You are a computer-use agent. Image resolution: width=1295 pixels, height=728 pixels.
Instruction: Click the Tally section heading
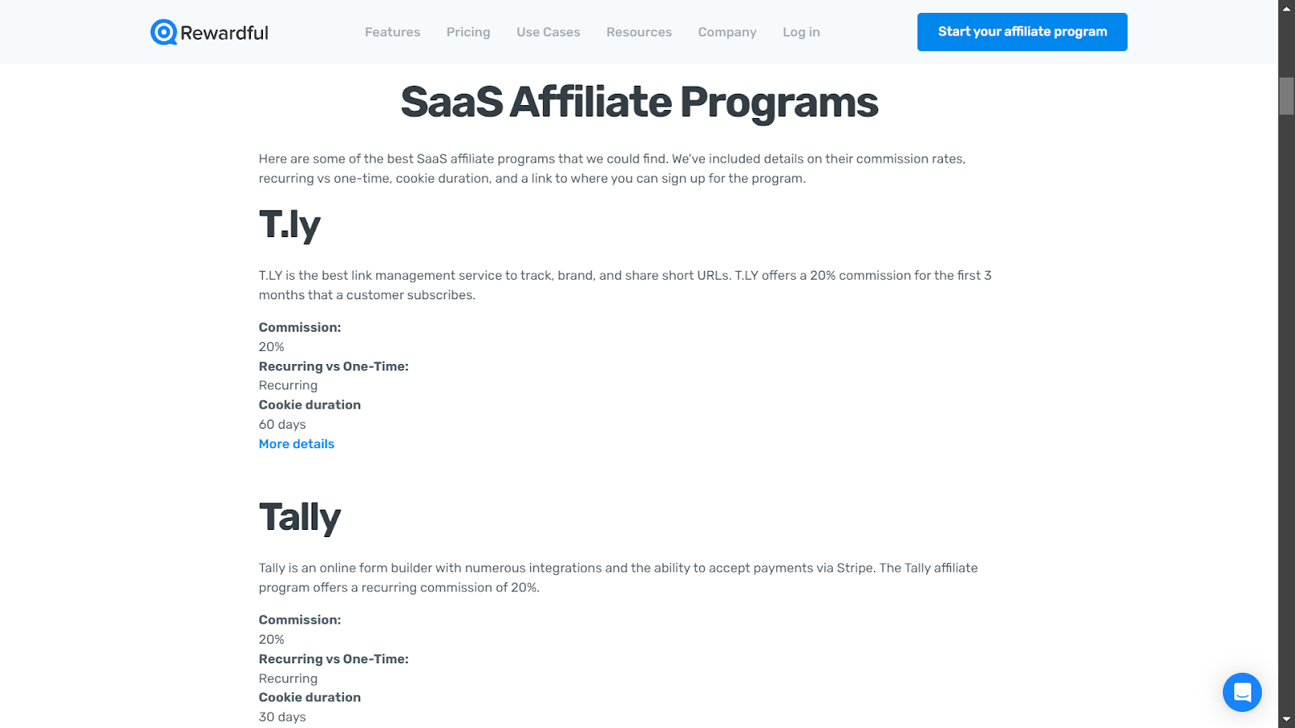[299, 518]
